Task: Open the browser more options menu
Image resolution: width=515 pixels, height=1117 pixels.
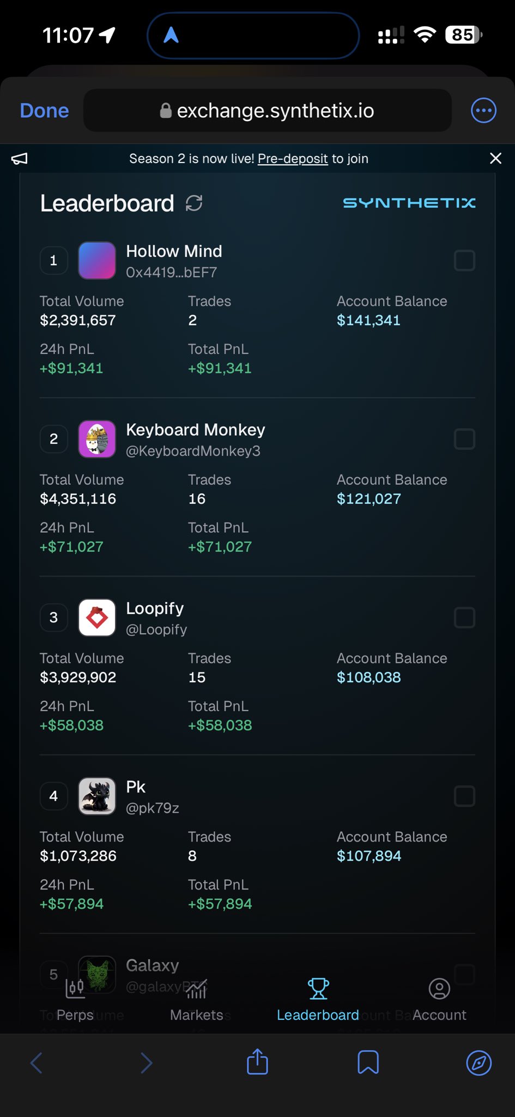Action: pyautogui.click(x=483, y=111)
